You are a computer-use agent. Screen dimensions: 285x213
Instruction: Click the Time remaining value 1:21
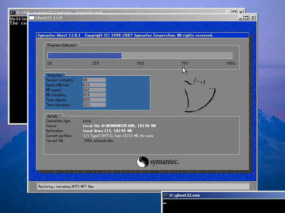tap(94, 105)
